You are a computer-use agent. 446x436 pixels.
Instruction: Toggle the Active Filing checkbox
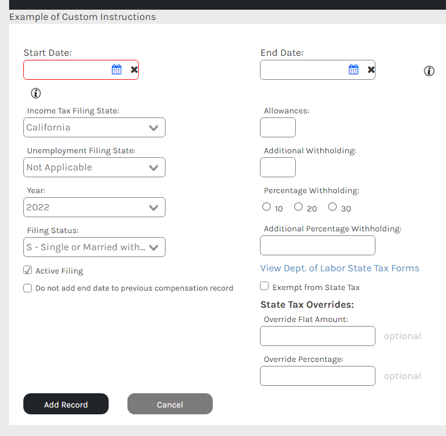pos(27,270)
